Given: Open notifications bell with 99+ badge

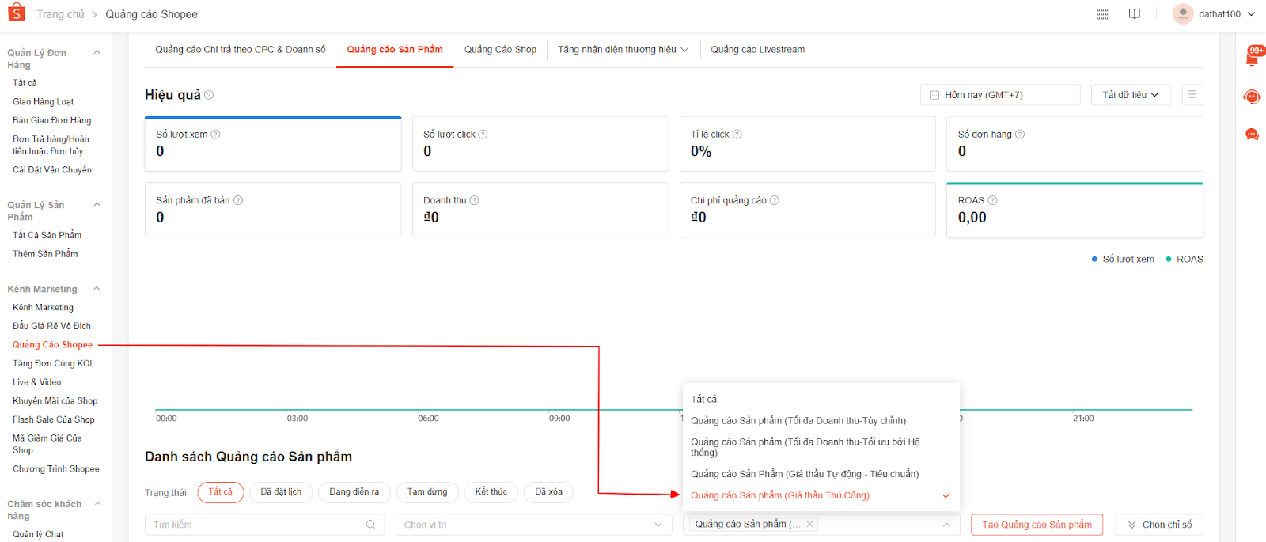Looking at the screenshot, I should (x=1252, y=58).
